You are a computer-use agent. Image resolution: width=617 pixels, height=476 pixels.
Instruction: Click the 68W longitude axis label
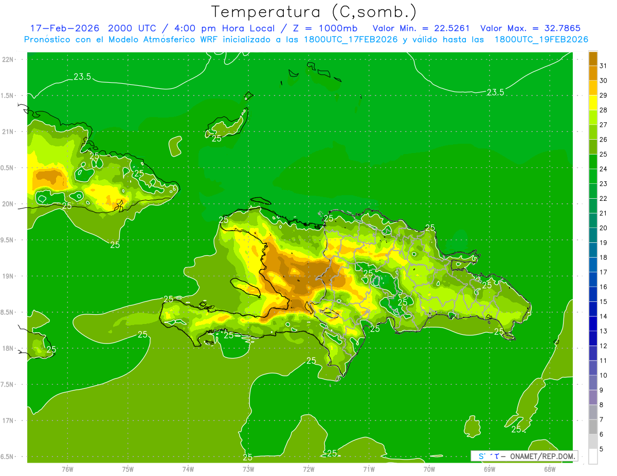tap(549, 469)
